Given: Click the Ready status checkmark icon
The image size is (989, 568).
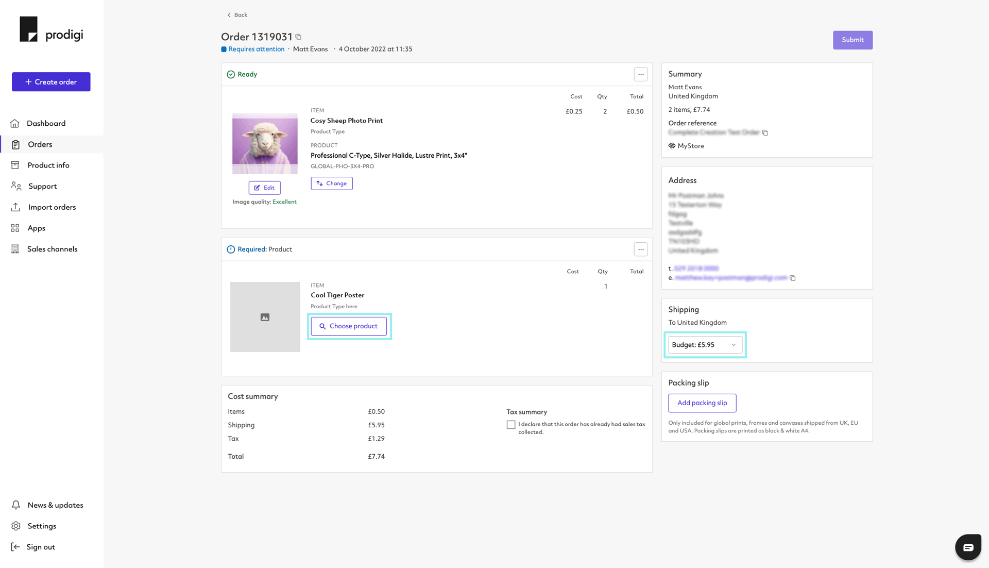Looking at the screenshot, I should 230,74.
